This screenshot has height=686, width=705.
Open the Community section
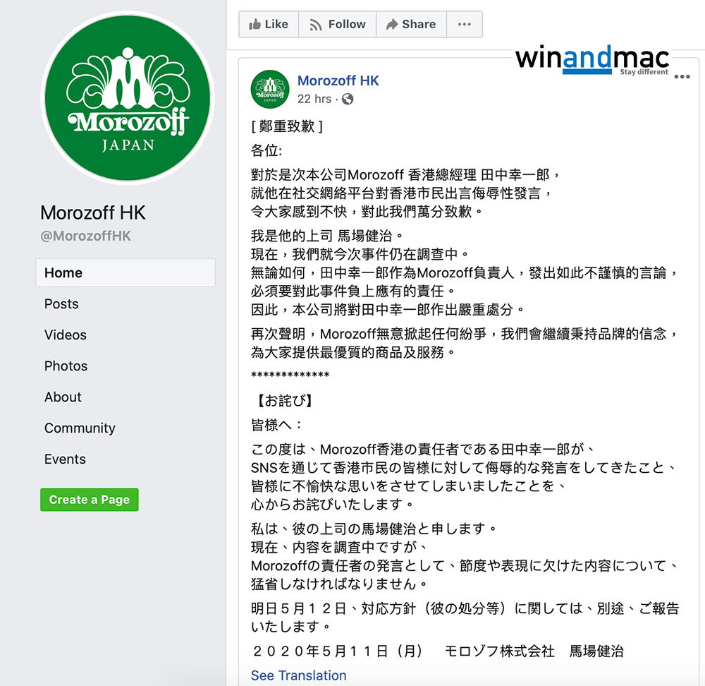80,428
